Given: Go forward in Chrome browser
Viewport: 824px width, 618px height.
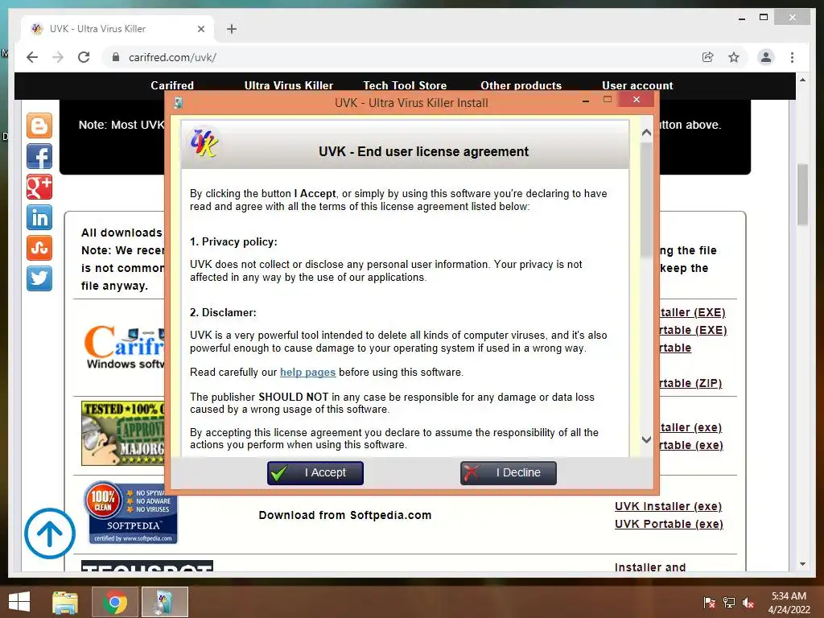Looking at the screenshot, I should (x=58, y=57).
